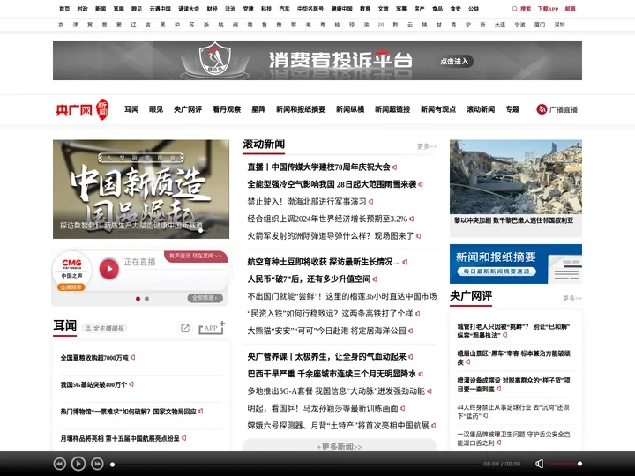The image size is (635, 476).
Task: Open 看丹观察 nav item
Action: [227, 109]
